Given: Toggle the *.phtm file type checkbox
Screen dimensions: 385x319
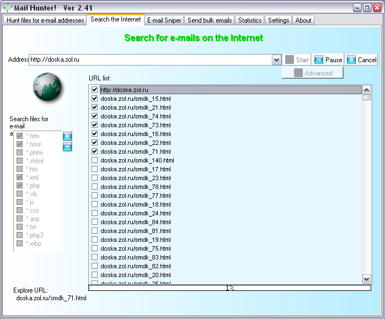Looking at the screenshot, I should click(x=20, y=152).
